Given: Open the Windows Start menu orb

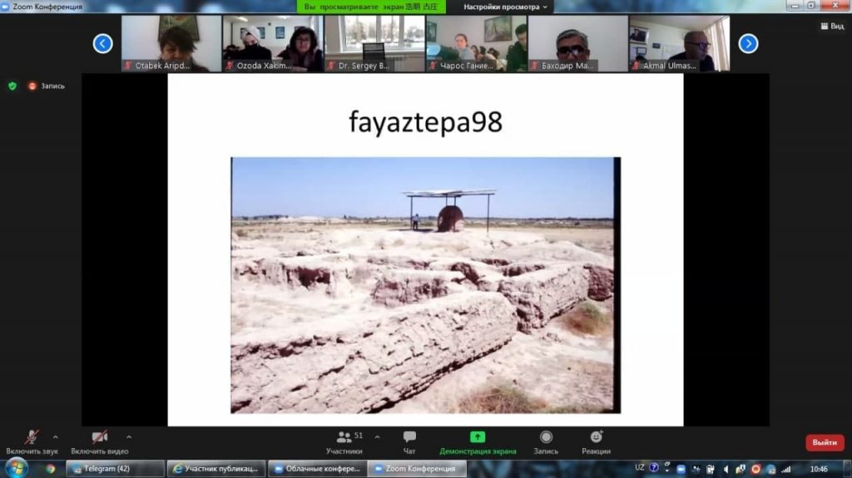Looking at the screenshot, I should pyautogui.click(x=16, y=468).
